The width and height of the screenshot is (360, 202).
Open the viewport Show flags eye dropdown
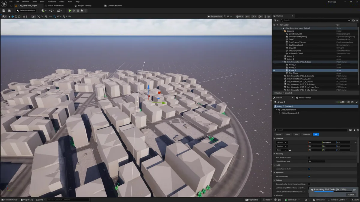[247, 16]
